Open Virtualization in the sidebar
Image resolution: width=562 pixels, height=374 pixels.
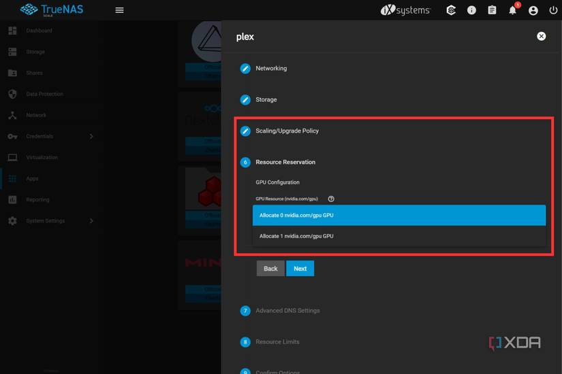(42, 157)
